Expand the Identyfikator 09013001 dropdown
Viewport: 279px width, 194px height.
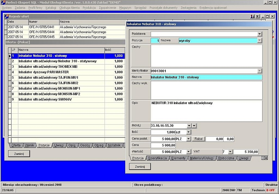pyautogui.click(x=259, y=71)
